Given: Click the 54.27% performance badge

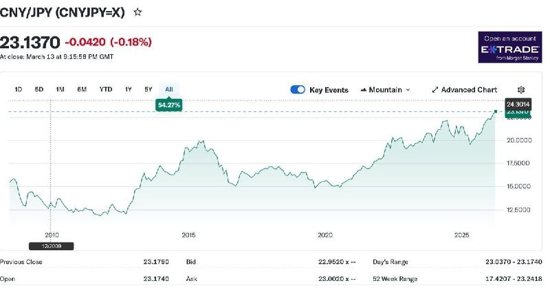Looking at the screenshot, I should (168, 105).
